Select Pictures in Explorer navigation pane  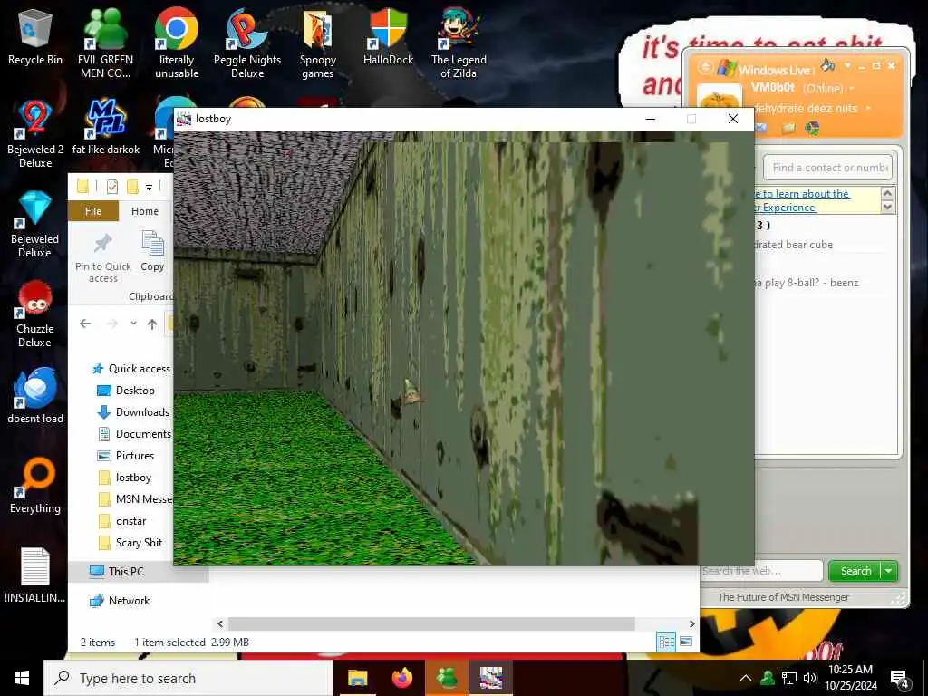point(125,456)
